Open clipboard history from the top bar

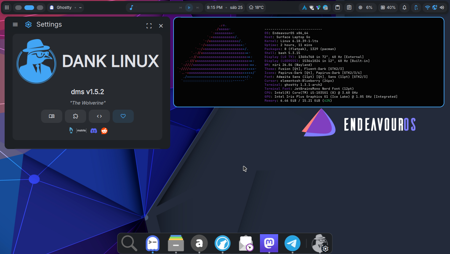coord(337,7)
